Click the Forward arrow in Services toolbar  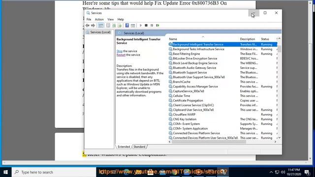tap(93, 26)
